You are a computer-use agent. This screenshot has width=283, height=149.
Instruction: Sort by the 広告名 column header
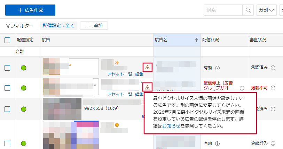177,40
